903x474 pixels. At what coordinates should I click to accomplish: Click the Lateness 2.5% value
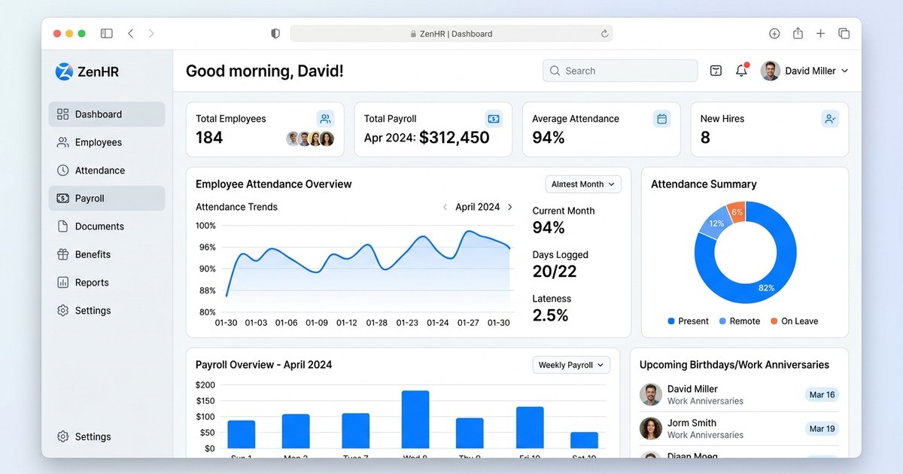pos(550,315)
